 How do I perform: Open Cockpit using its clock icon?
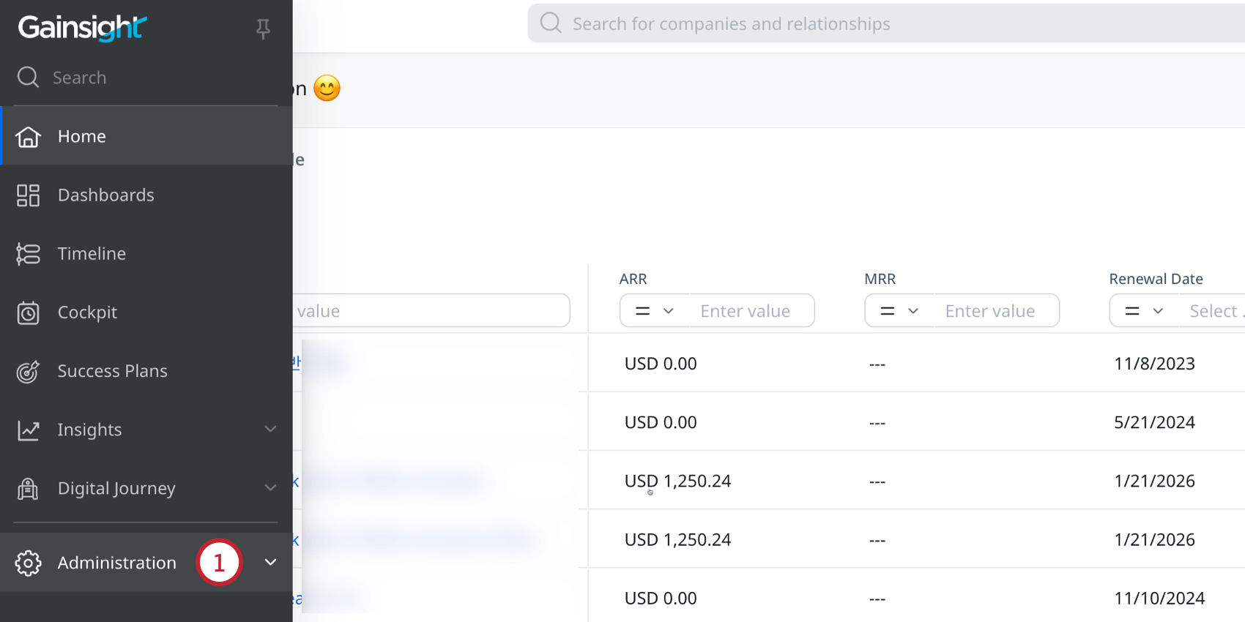tap(28, 312)
